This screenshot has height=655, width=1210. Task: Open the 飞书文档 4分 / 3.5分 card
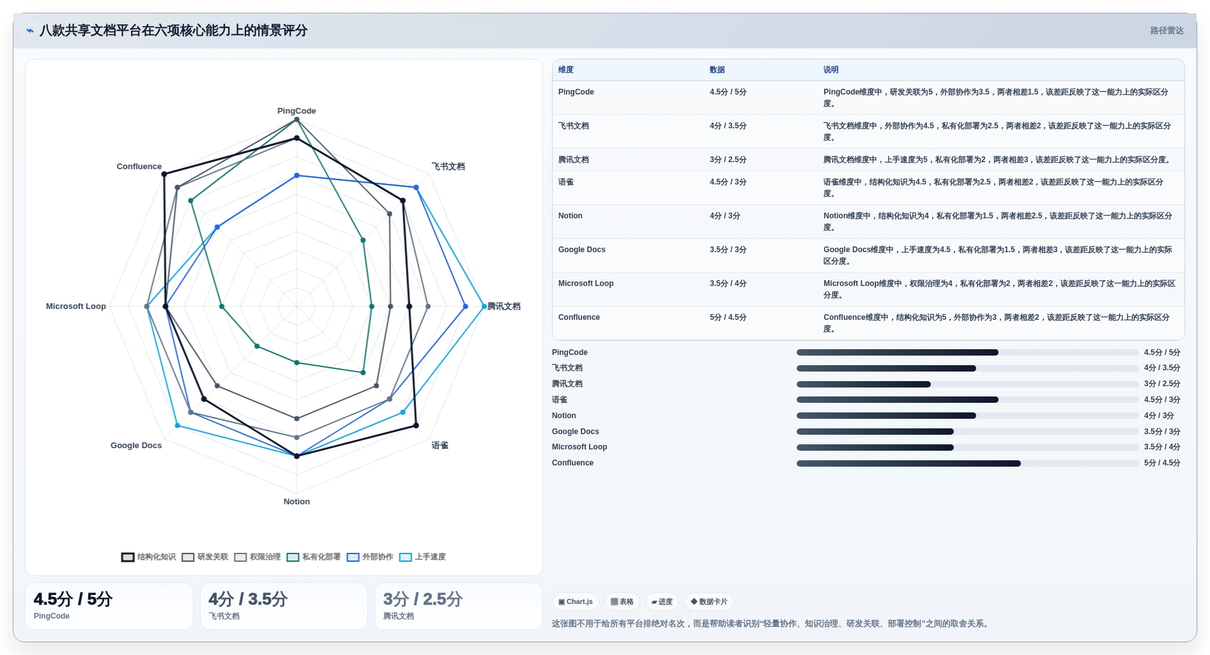pyautogui.click(x=284, y=606)
